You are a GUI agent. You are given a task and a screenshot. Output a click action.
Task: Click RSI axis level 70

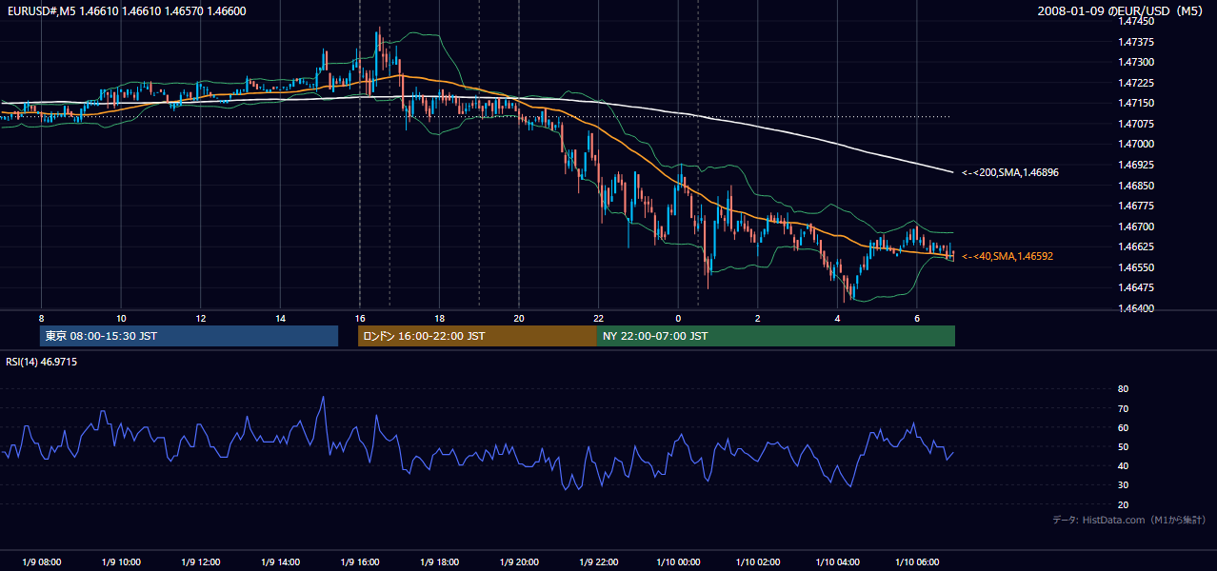point(1124,408)
